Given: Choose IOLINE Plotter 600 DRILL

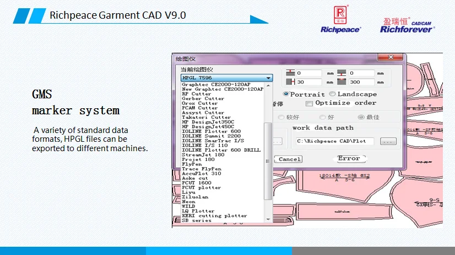Looking at the screenshot, I should pos(221,150).
